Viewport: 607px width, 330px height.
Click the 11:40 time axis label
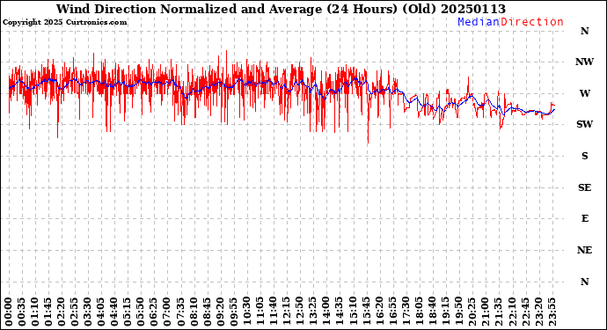click(x=273, y=312)
